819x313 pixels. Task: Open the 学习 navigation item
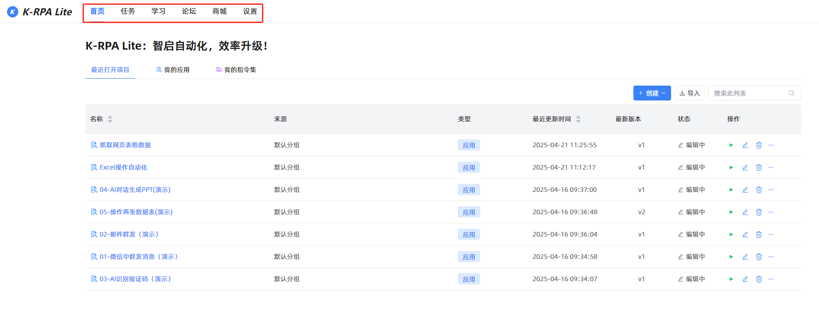click(158, 11)
